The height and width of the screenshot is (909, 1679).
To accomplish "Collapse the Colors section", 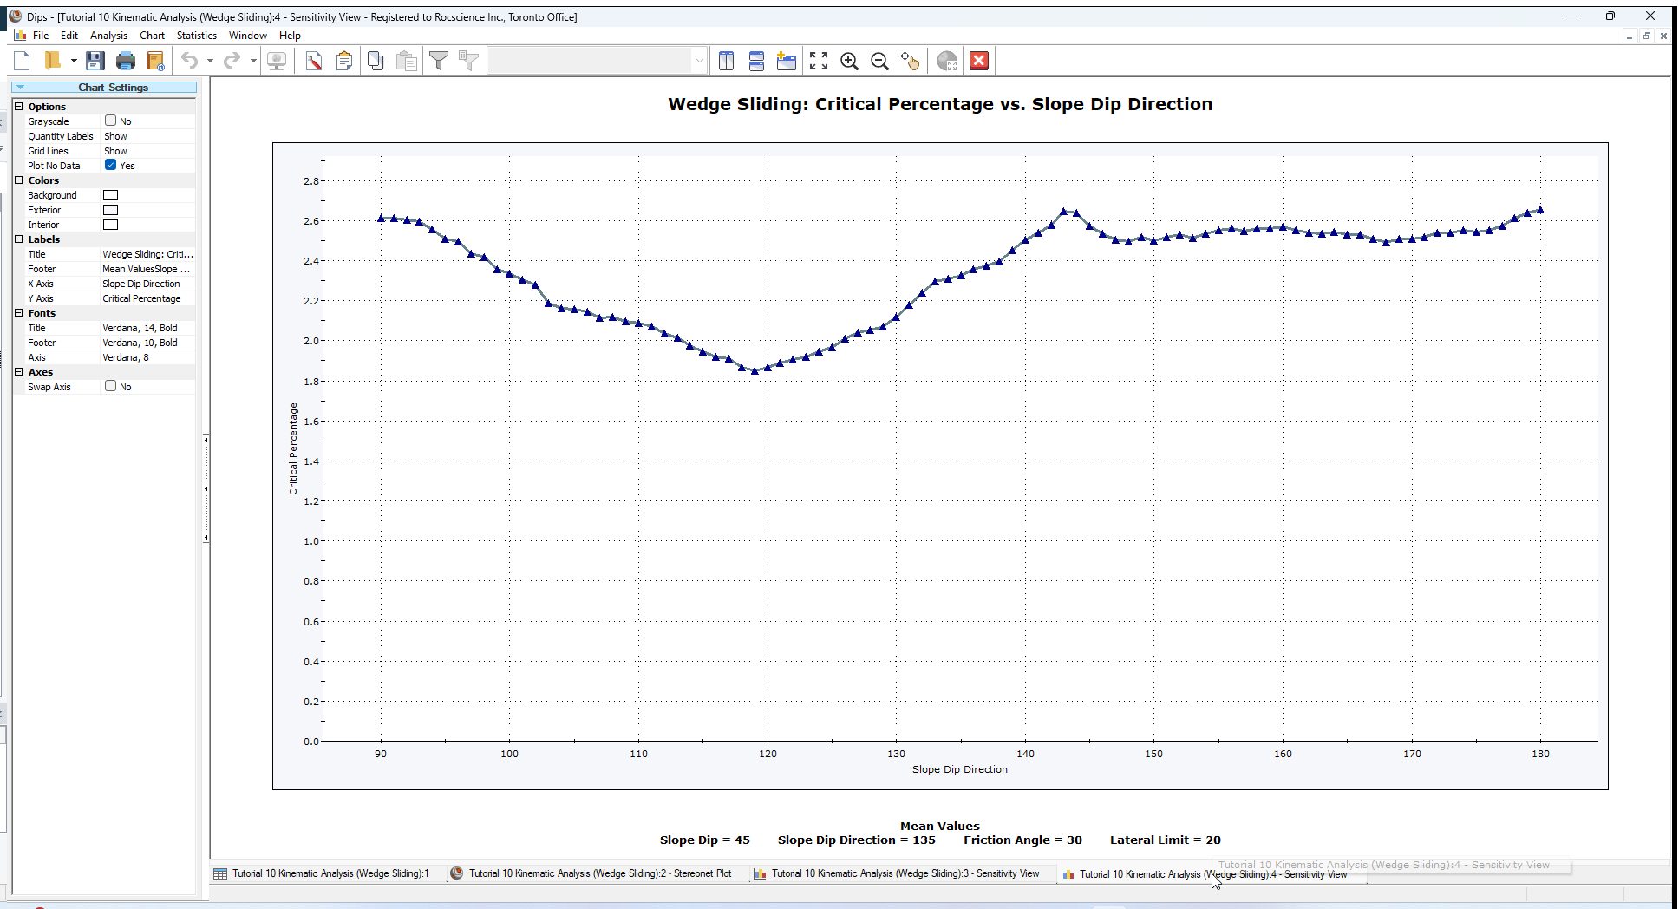I will [x=19, y=180].
